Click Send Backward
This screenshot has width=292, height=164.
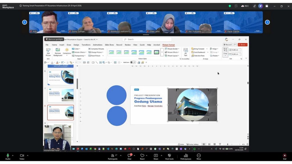[x=198, y=52]
